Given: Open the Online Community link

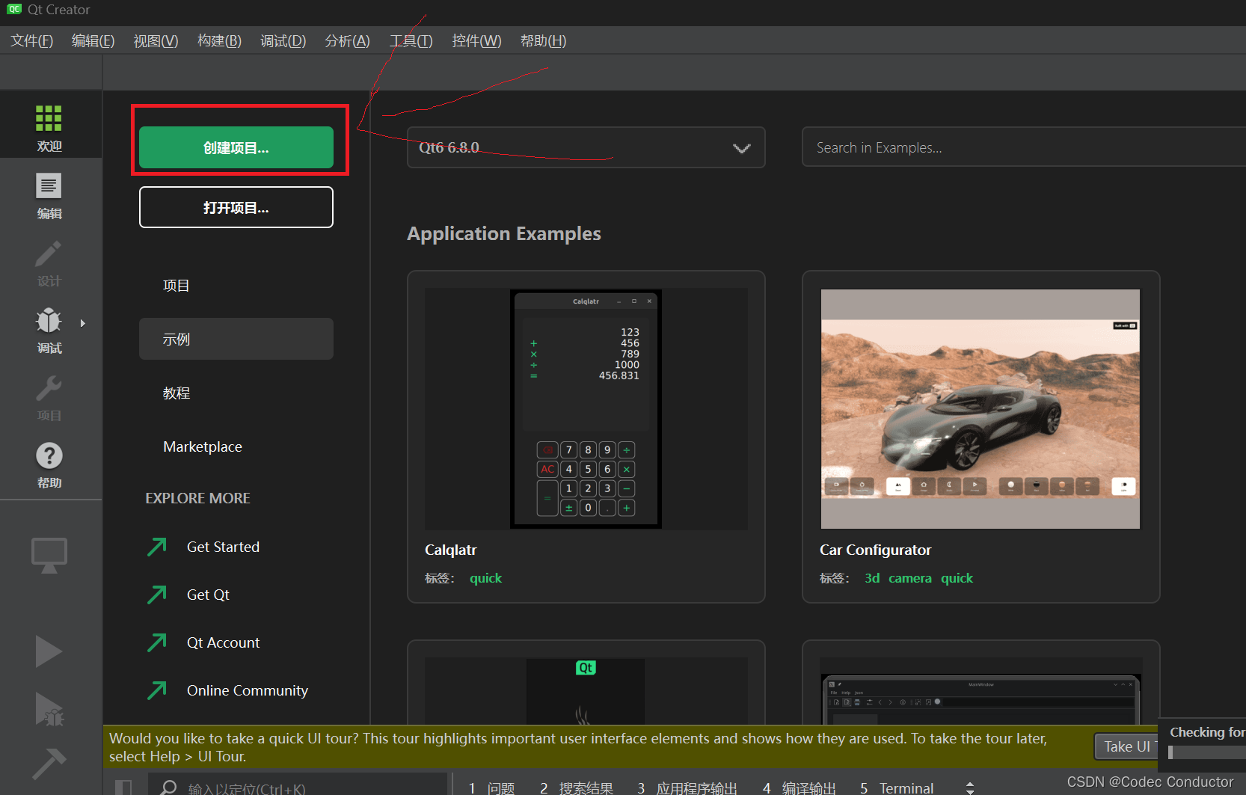Looking at the screenshot, I should point(248,690).
